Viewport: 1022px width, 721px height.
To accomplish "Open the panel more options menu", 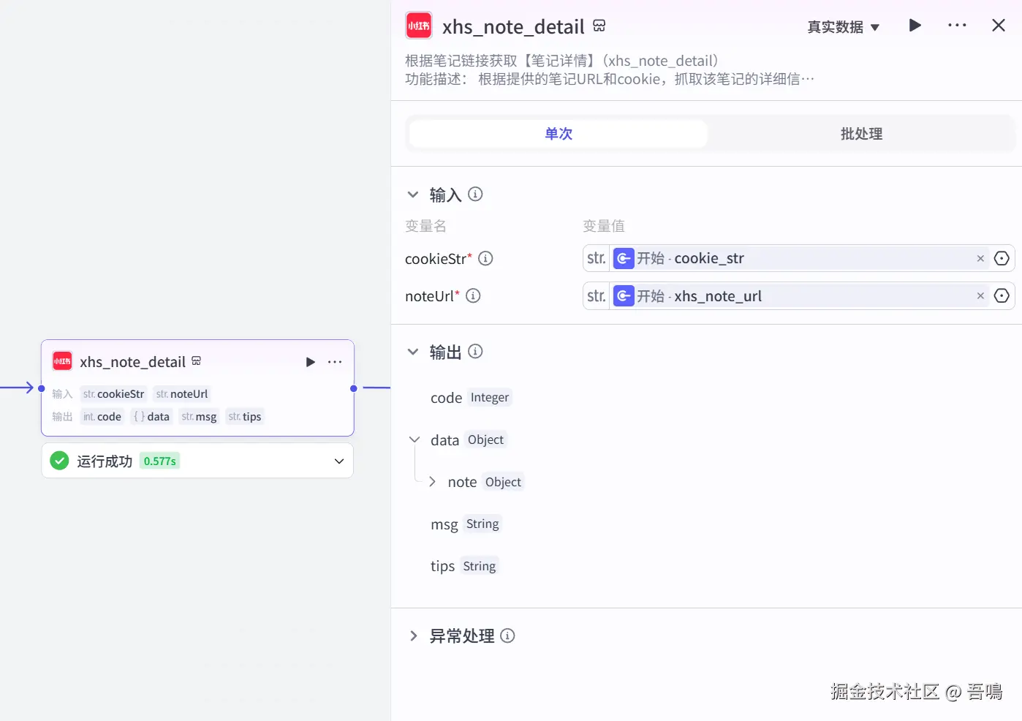I will point(957,26).
